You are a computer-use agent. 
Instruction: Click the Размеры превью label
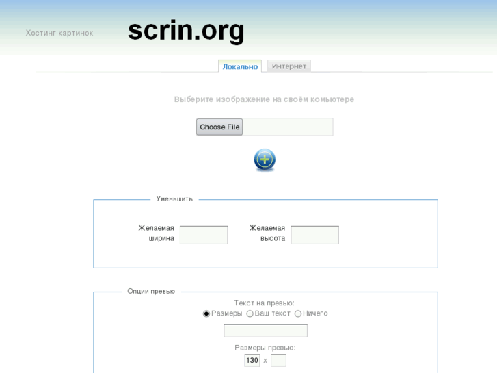click(265, 348)
